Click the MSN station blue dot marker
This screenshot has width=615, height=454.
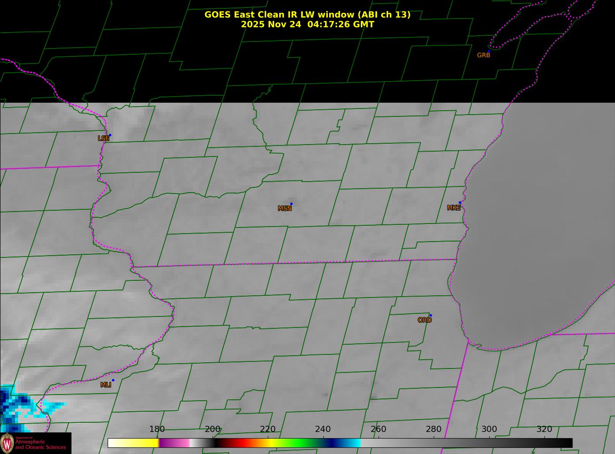pyautogui.click(x=291, y=204)
